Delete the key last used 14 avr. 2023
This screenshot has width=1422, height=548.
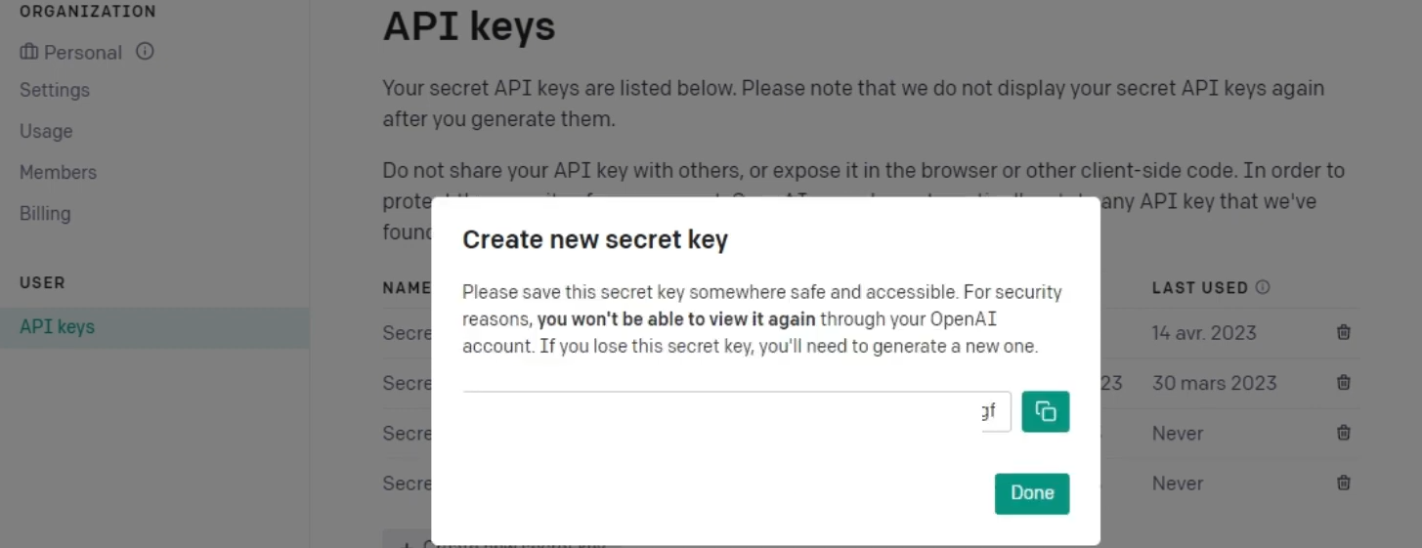coord(1344,332)
